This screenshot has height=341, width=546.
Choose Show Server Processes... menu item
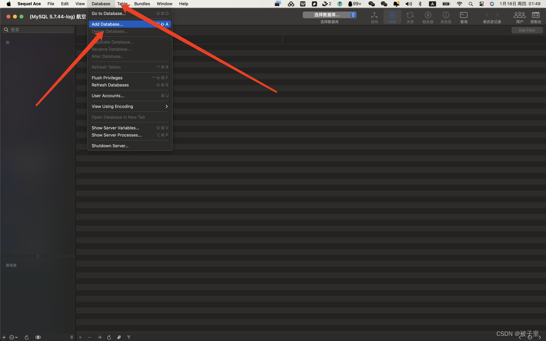click(x=130, y=135)
